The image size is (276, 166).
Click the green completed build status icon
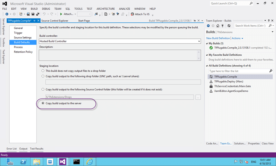(x=211, y=48)
